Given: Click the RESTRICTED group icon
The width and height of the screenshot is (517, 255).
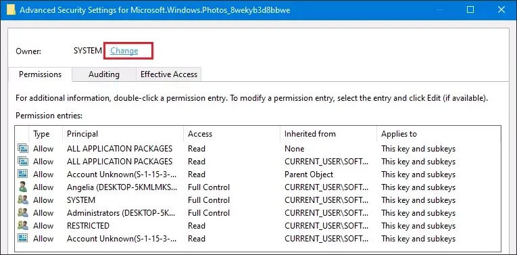Looking at the screenshot, I should [23, 226].
